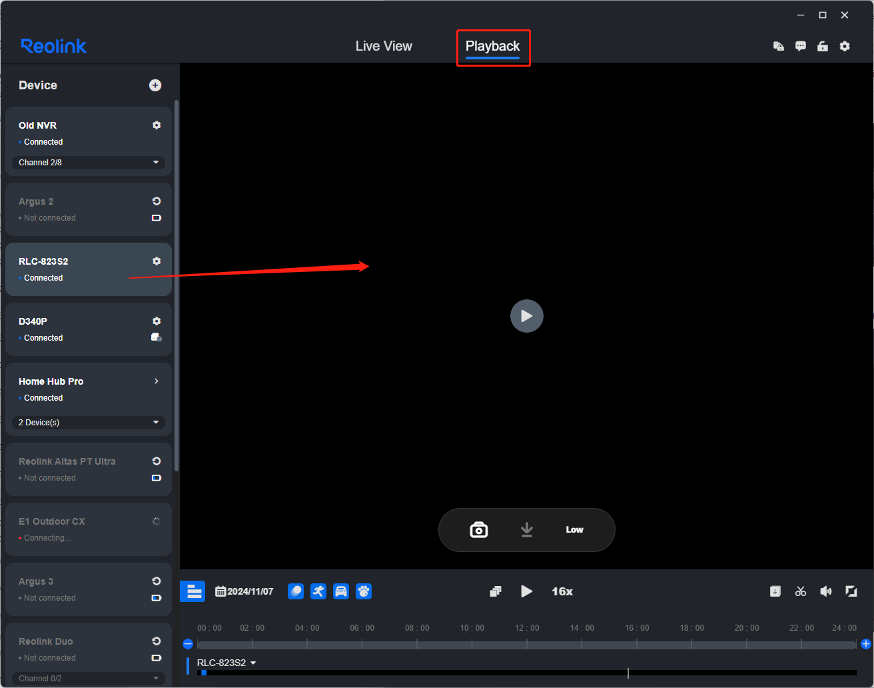Image resolution: width=874 pixels, height=688 pixels.
Task: Click the Reolink Duo device name
Action: pos(46,641)
